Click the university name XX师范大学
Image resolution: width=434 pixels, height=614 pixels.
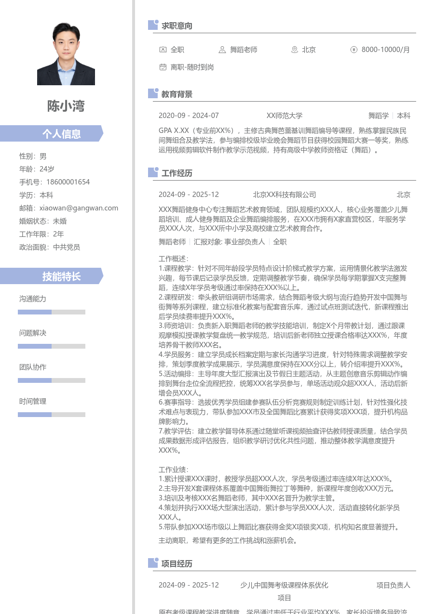click(x=284, y=116)
